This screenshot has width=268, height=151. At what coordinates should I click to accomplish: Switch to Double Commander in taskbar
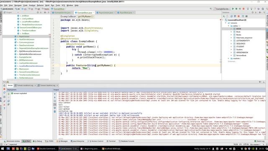click(x=46, y=149)
